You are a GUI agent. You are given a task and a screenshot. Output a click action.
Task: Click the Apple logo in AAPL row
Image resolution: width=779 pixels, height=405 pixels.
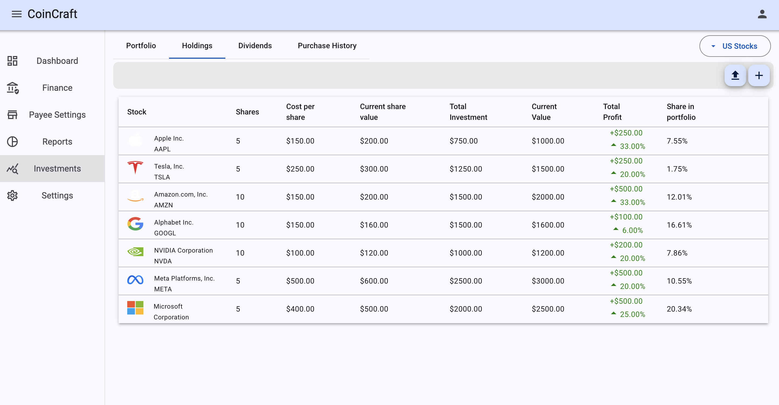(135, 140)
